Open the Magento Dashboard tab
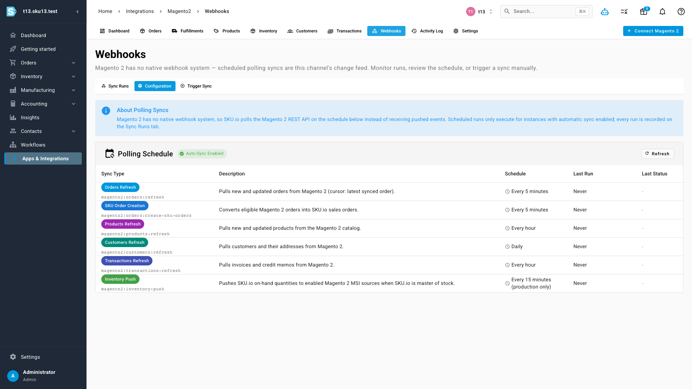Image resolution: width=692 pixels, height=389 pixels. pos(115,31)
